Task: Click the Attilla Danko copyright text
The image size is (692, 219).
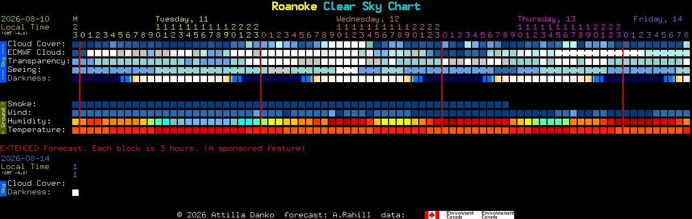Action: pyautogui.click(x=226, y=215)
